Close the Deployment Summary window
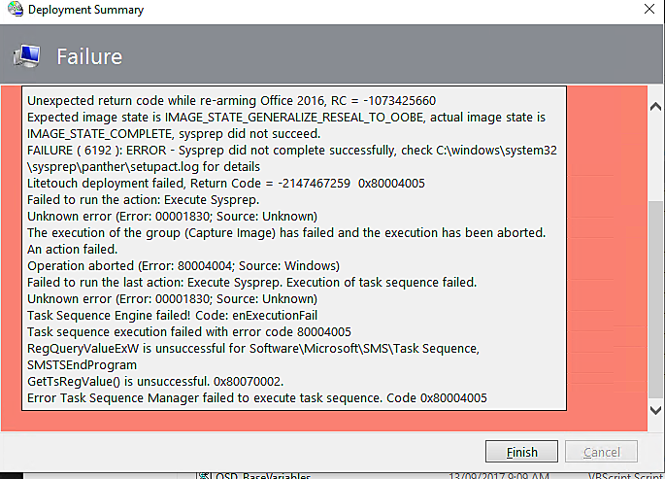 click(x=648, y=9)
